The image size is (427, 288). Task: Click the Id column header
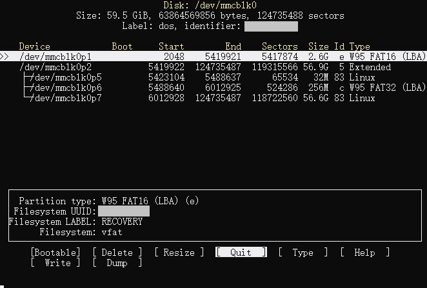click(x=339, y=46)
